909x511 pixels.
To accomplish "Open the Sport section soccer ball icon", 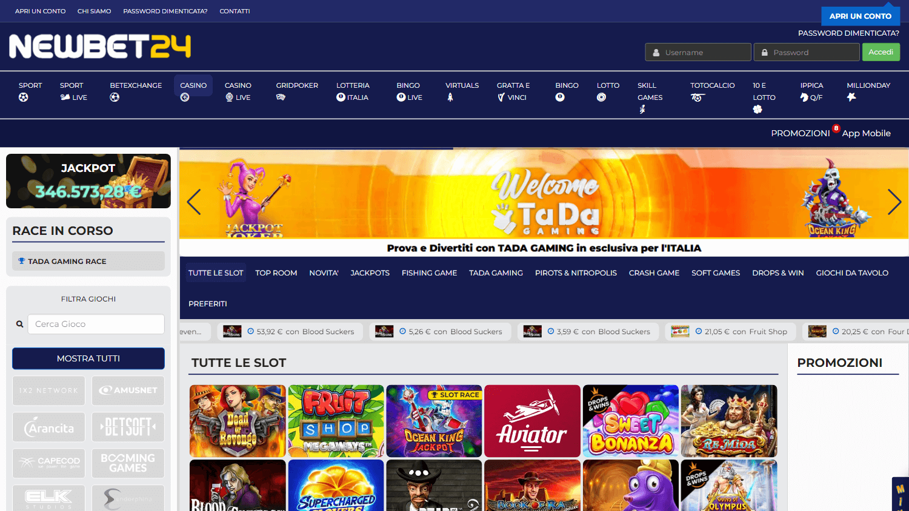I will pos(24,97).
